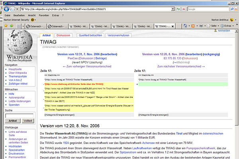Select the Artikel page tab

[x=47, y=35]
